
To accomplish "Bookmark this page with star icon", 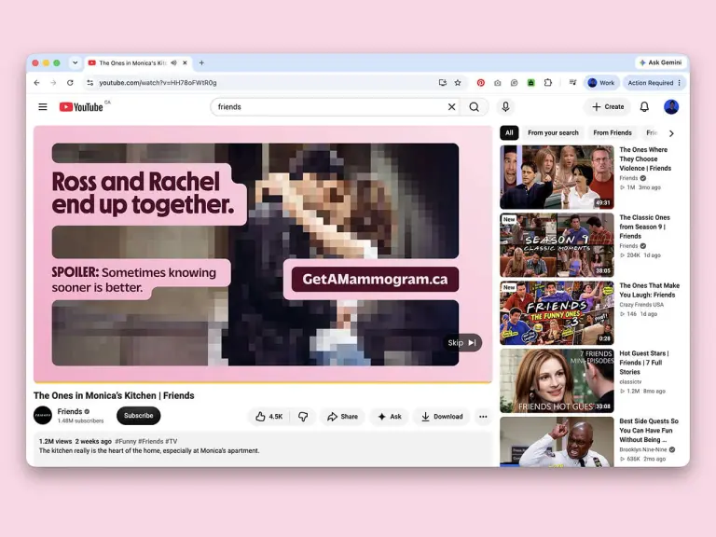I will [458, 83].
